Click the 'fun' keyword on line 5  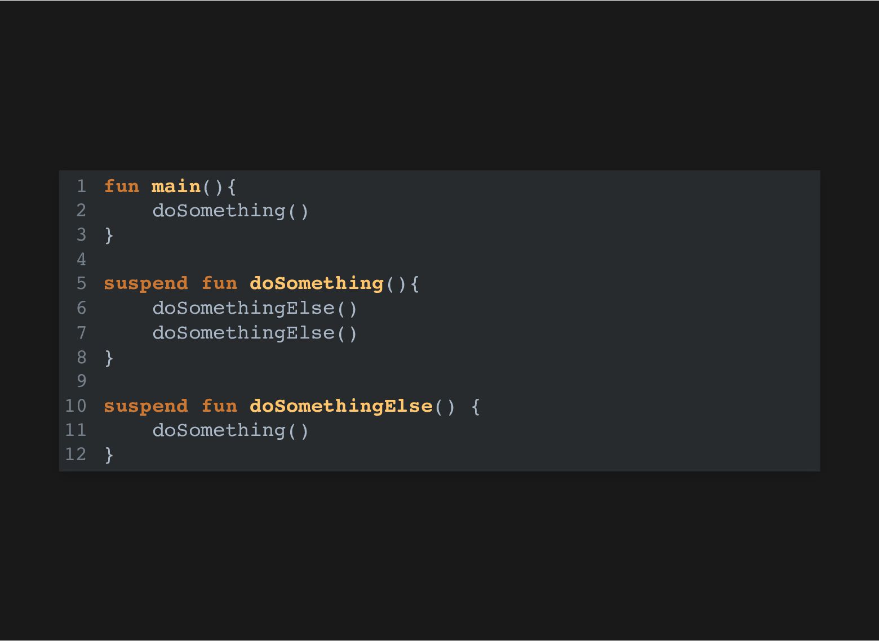(219, 283)
